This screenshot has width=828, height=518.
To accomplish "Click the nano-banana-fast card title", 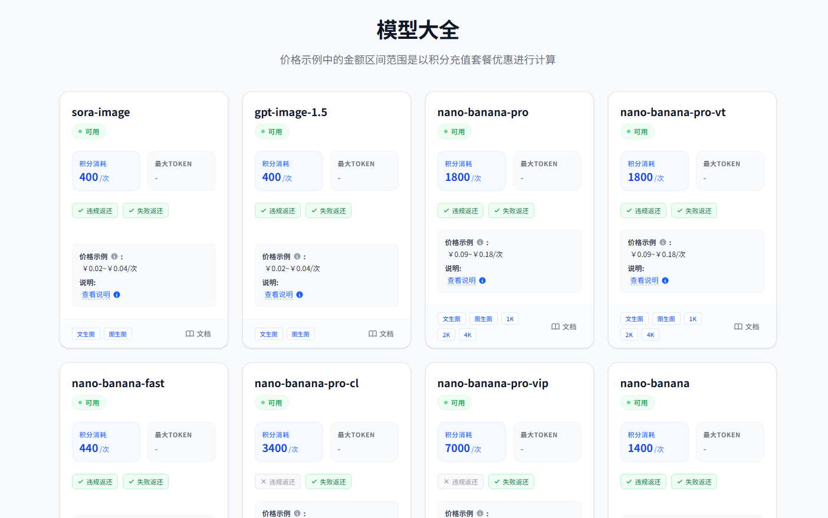I will [118, 383].
